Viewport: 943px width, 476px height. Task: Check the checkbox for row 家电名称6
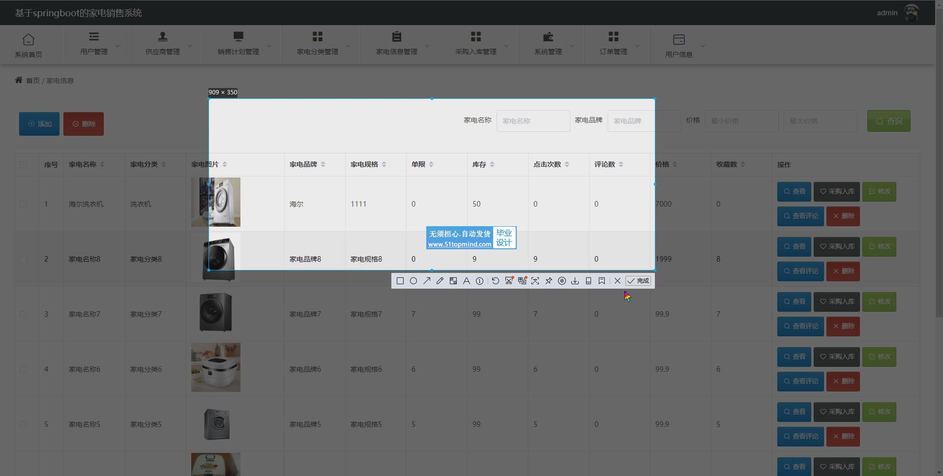(23, 369)
